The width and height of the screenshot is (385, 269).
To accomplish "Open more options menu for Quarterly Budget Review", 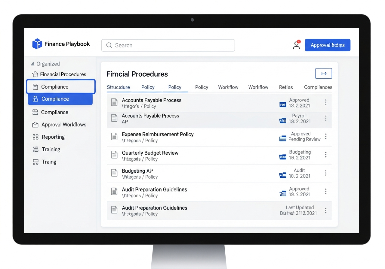I will [x=325, y=155].
